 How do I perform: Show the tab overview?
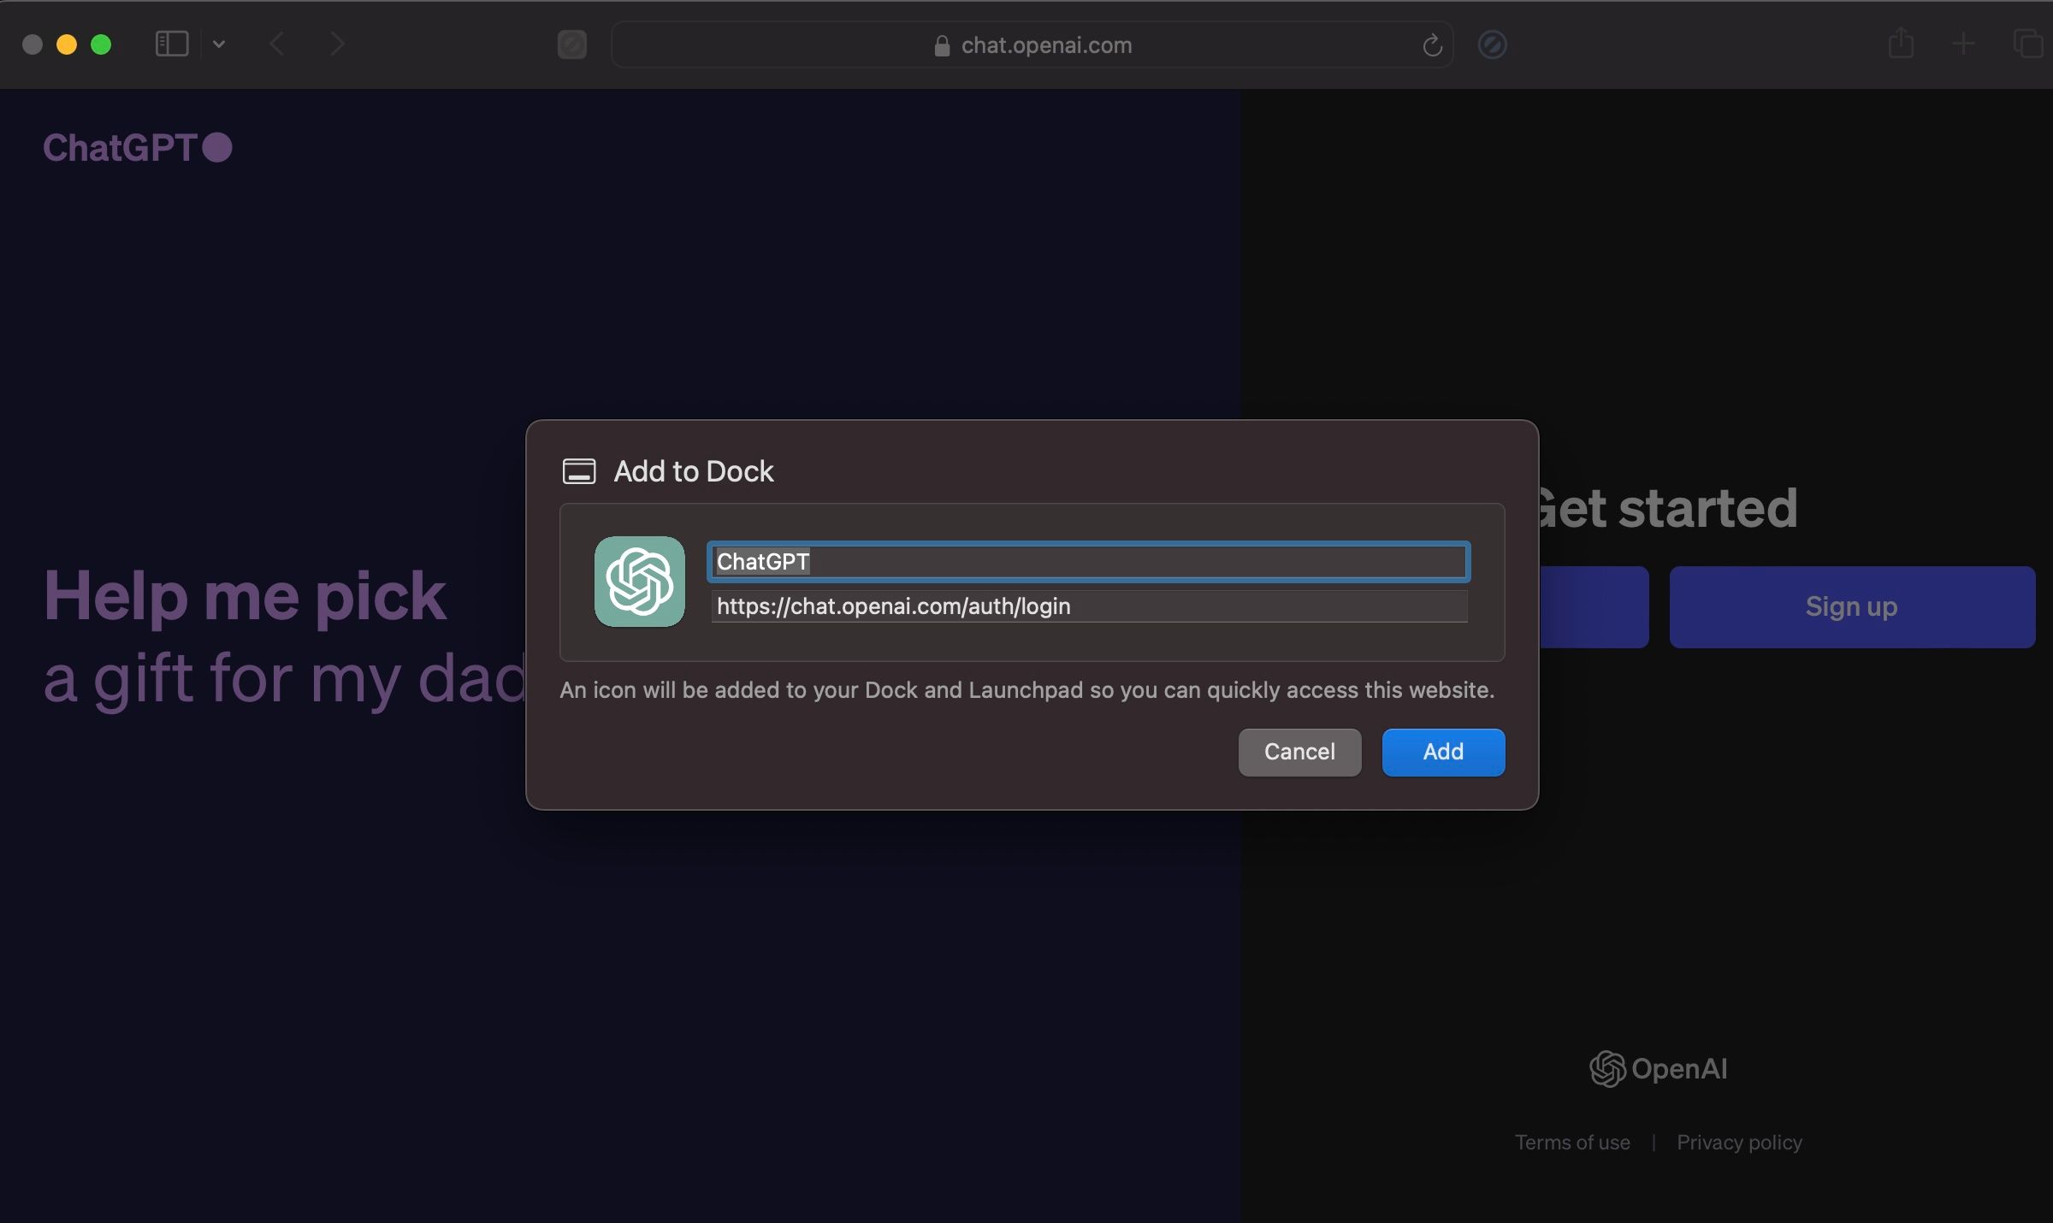[x=2026, y=44]
